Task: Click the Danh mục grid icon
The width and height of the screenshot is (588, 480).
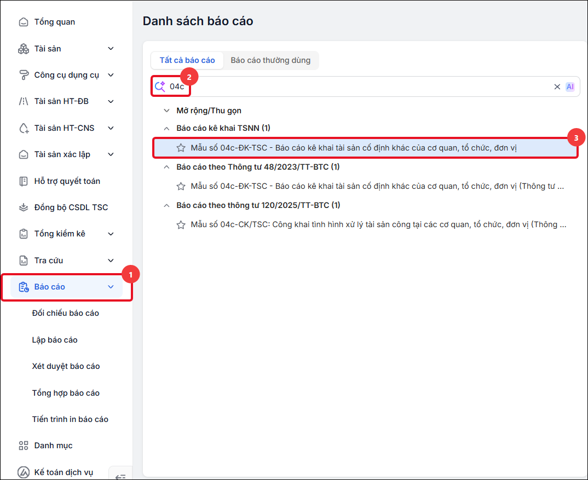Action: 24,446
